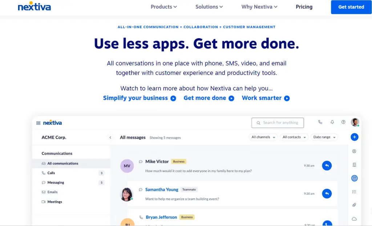Play the Work smarter video
Viewport: 372px width, 226px height.
click(x=266, y=98)
